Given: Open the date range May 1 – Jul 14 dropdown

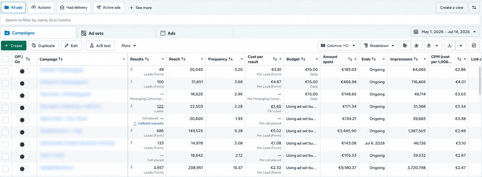Looking at the screenshot, I should 445,32.
